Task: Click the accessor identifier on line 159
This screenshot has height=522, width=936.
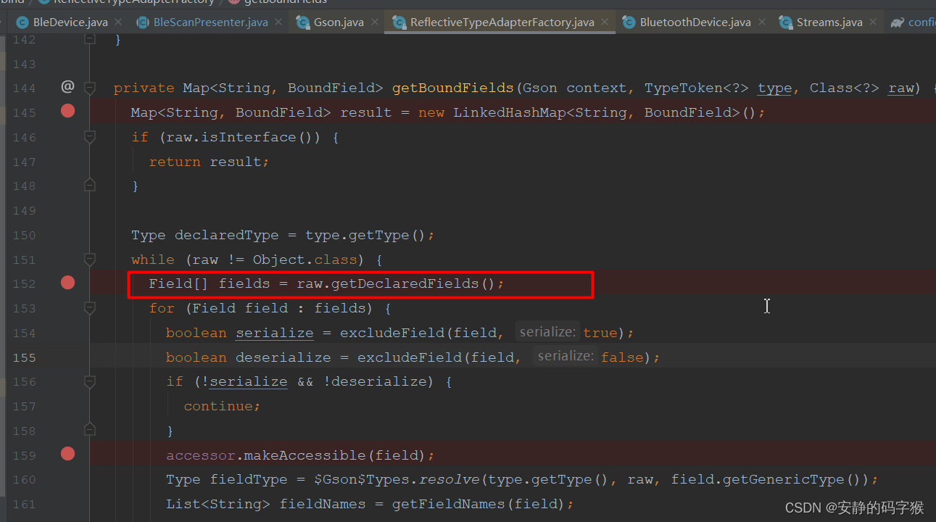Action: (x=201, y=455)
